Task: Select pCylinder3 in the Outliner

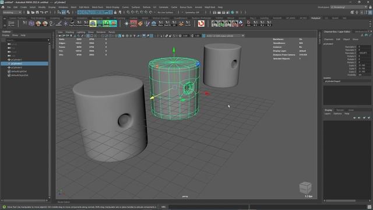Action: point(16,68)
